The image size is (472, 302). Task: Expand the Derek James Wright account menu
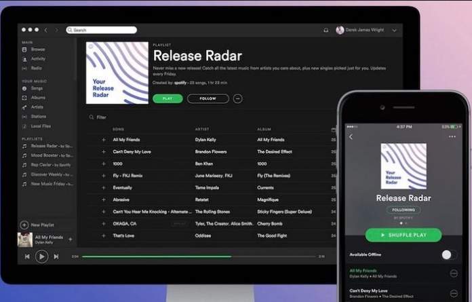pos(394,31)
